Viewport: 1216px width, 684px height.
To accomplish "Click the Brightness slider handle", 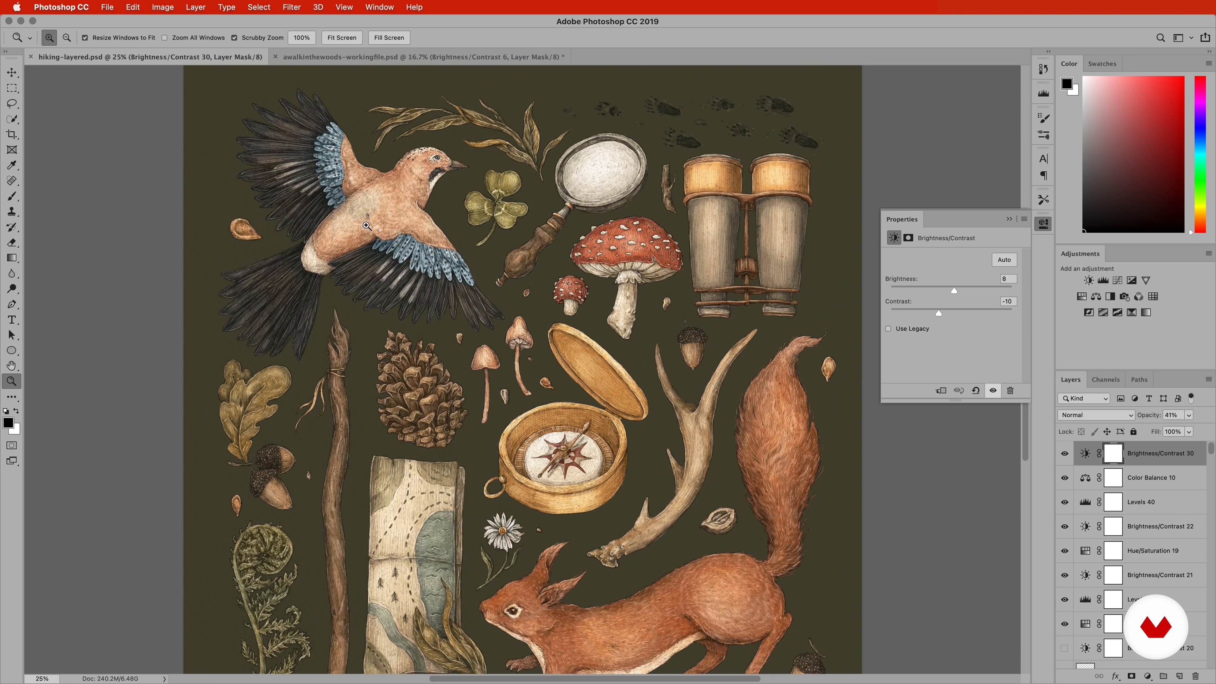I will [x=954, y=291].
